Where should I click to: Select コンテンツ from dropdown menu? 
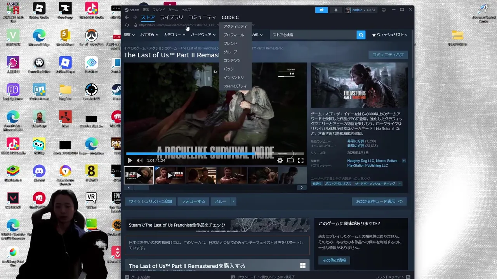235,60
